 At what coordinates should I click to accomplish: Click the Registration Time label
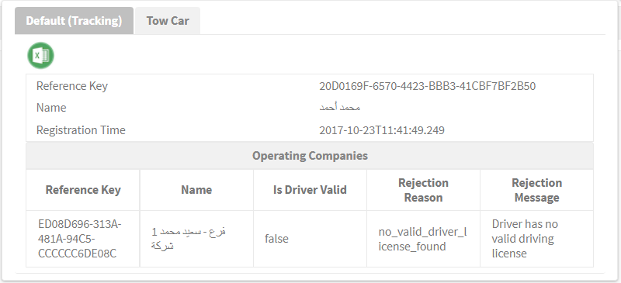pos(81,130)
